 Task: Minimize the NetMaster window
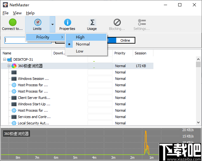165,5
